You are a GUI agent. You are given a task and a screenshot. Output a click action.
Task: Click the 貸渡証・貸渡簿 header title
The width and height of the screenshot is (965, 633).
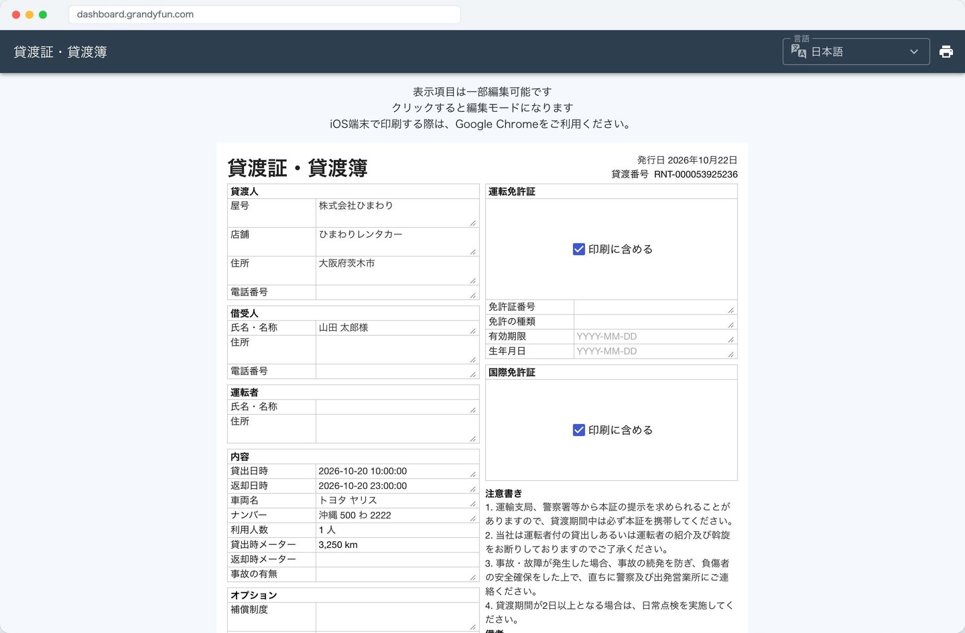(x=60, y=52)
